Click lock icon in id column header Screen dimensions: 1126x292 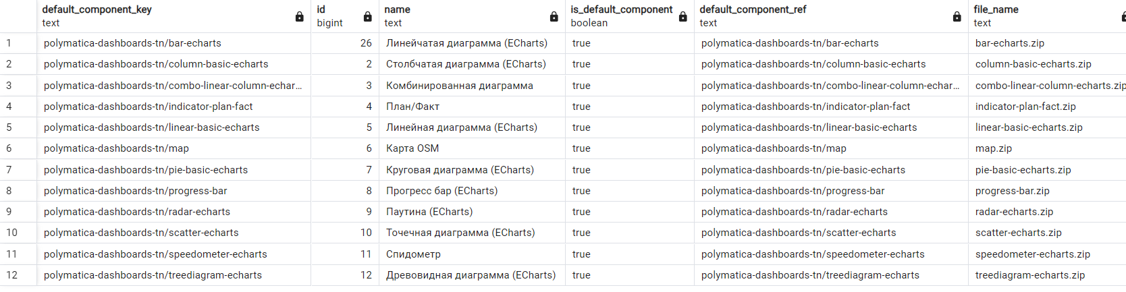tap(367, 17)
